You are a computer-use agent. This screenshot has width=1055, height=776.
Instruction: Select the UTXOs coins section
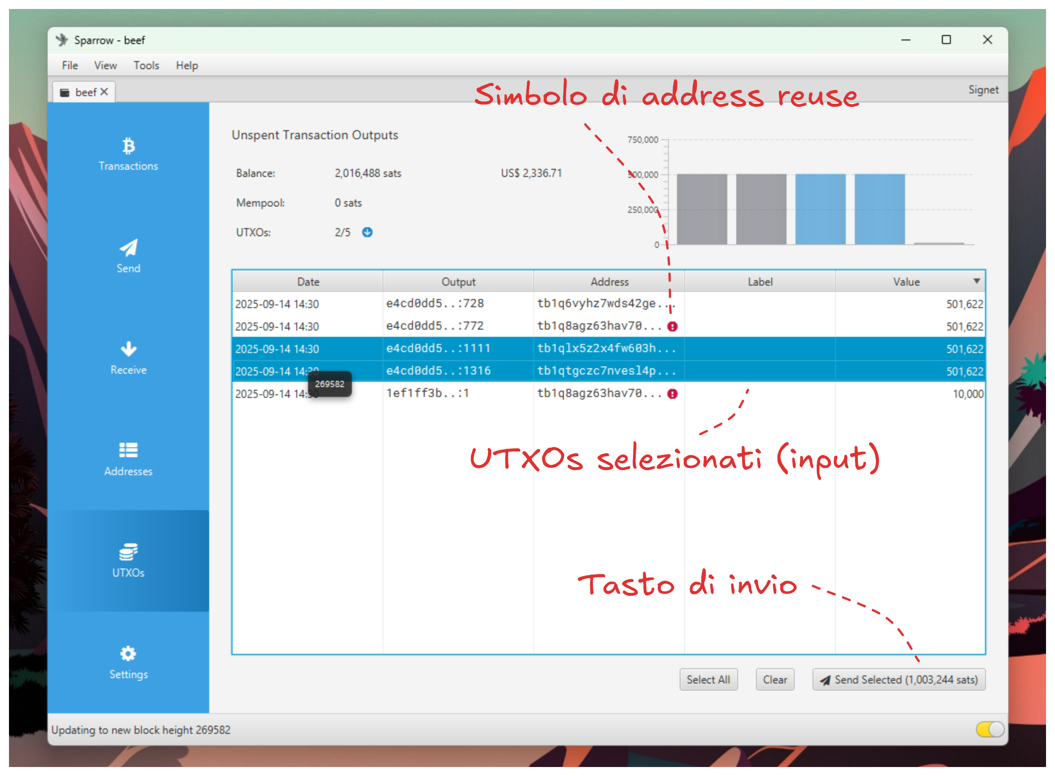click(x=128, y=561)
